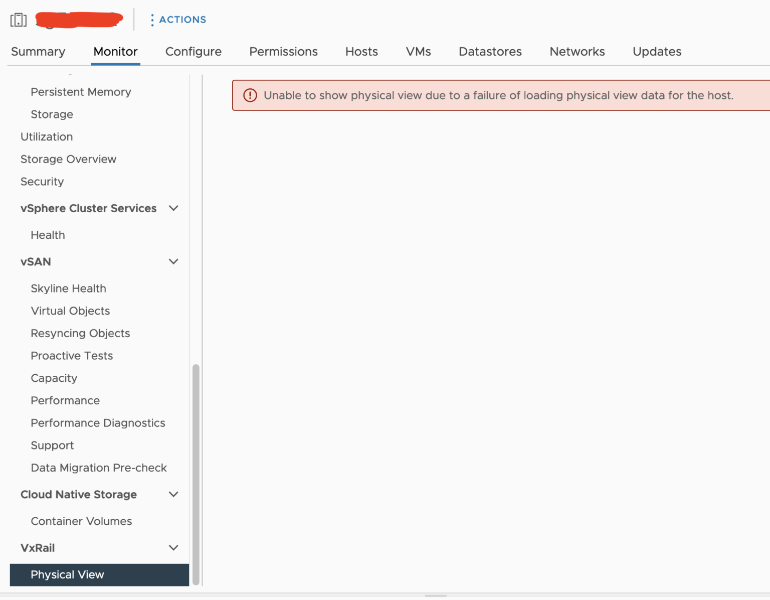Select the Proactive Tests item

point(72,356)
